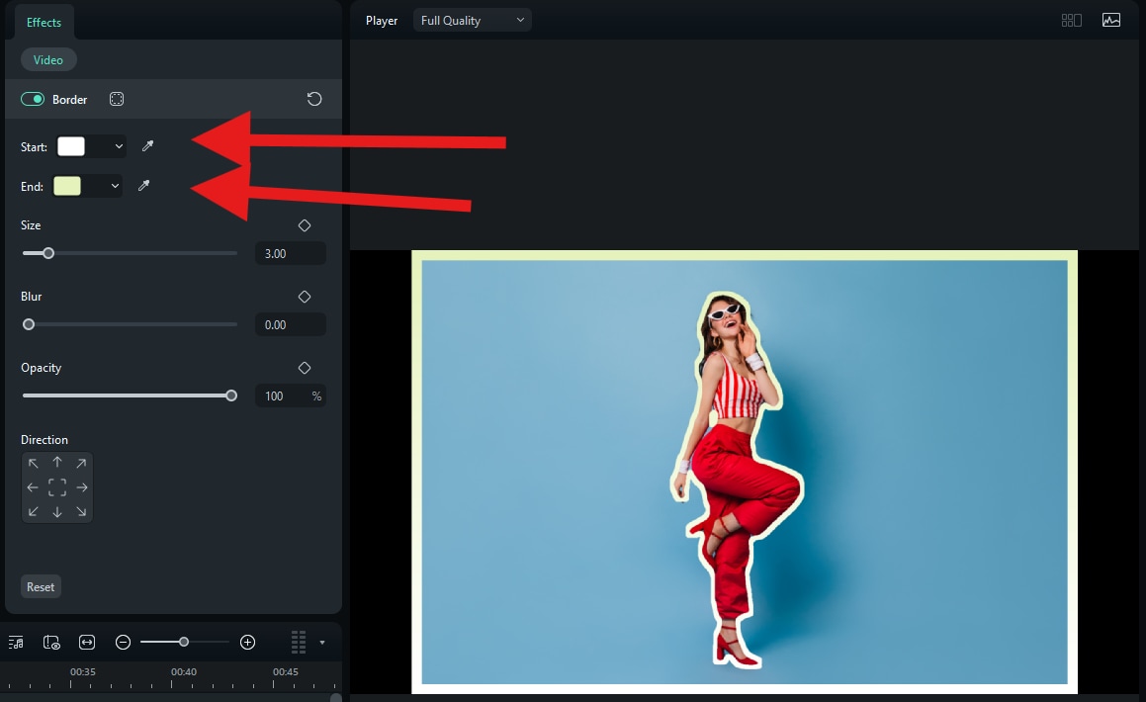The height and width of the screenshot is (702, 1146).
Task: Set direction to down-left arrow
Action: tap(33, 511)
